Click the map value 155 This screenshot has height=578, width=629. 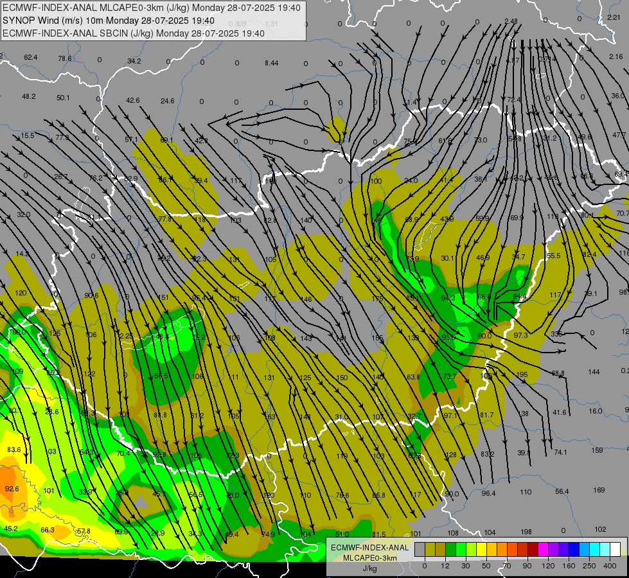point(377,338)
